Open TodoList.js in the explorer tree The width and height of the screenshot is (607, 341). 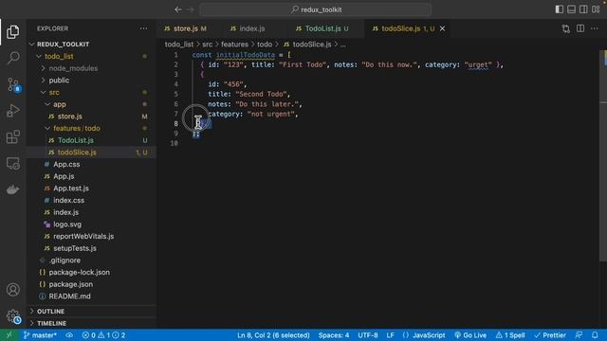click(x=76, y=140)
